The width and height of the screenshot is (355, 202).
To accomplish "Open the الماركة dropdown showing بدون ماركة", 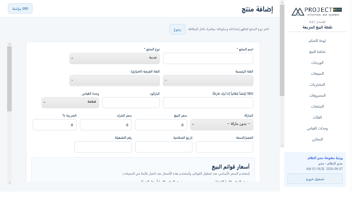I will [x=222, y=125].
